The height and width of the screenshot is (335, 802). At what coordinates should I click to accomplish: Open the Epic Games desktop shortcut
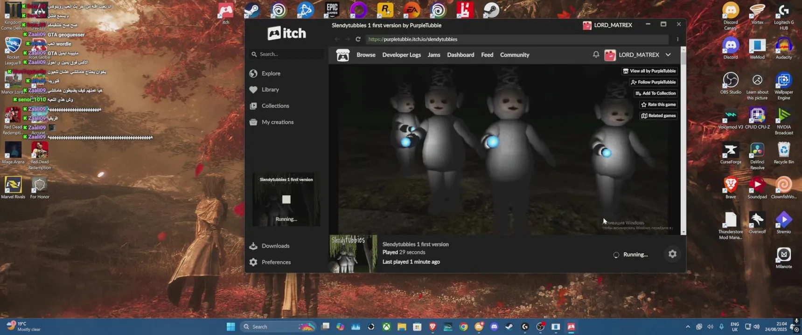(332, 10)
